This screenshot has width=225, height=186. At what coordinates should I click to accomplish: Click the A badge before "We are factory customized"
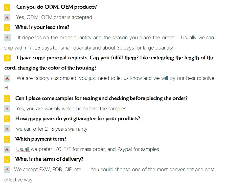pyautogui.click(x=7, y=78)
